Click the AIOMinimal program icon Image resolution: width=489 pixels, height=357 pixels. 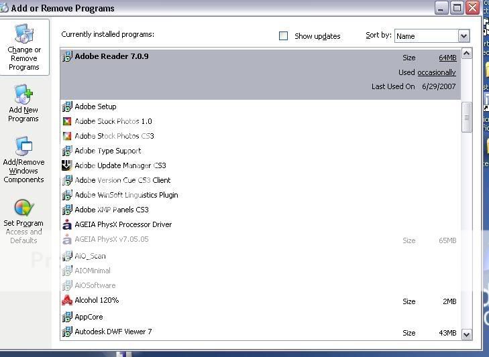click(x=67, y=271)
